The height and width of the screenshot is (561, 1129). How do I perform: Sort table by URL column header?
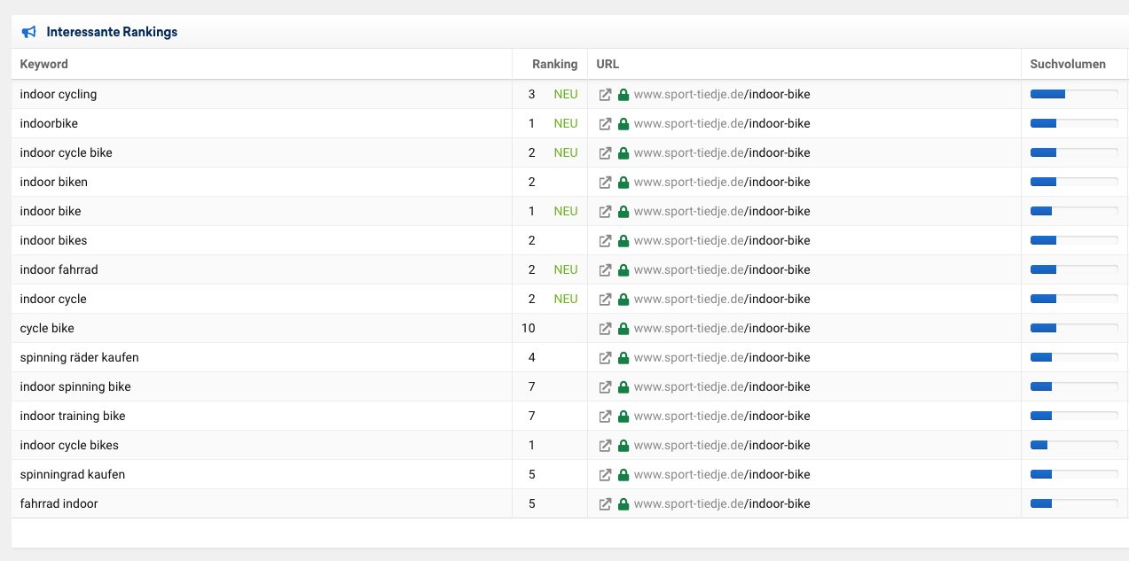608,64
